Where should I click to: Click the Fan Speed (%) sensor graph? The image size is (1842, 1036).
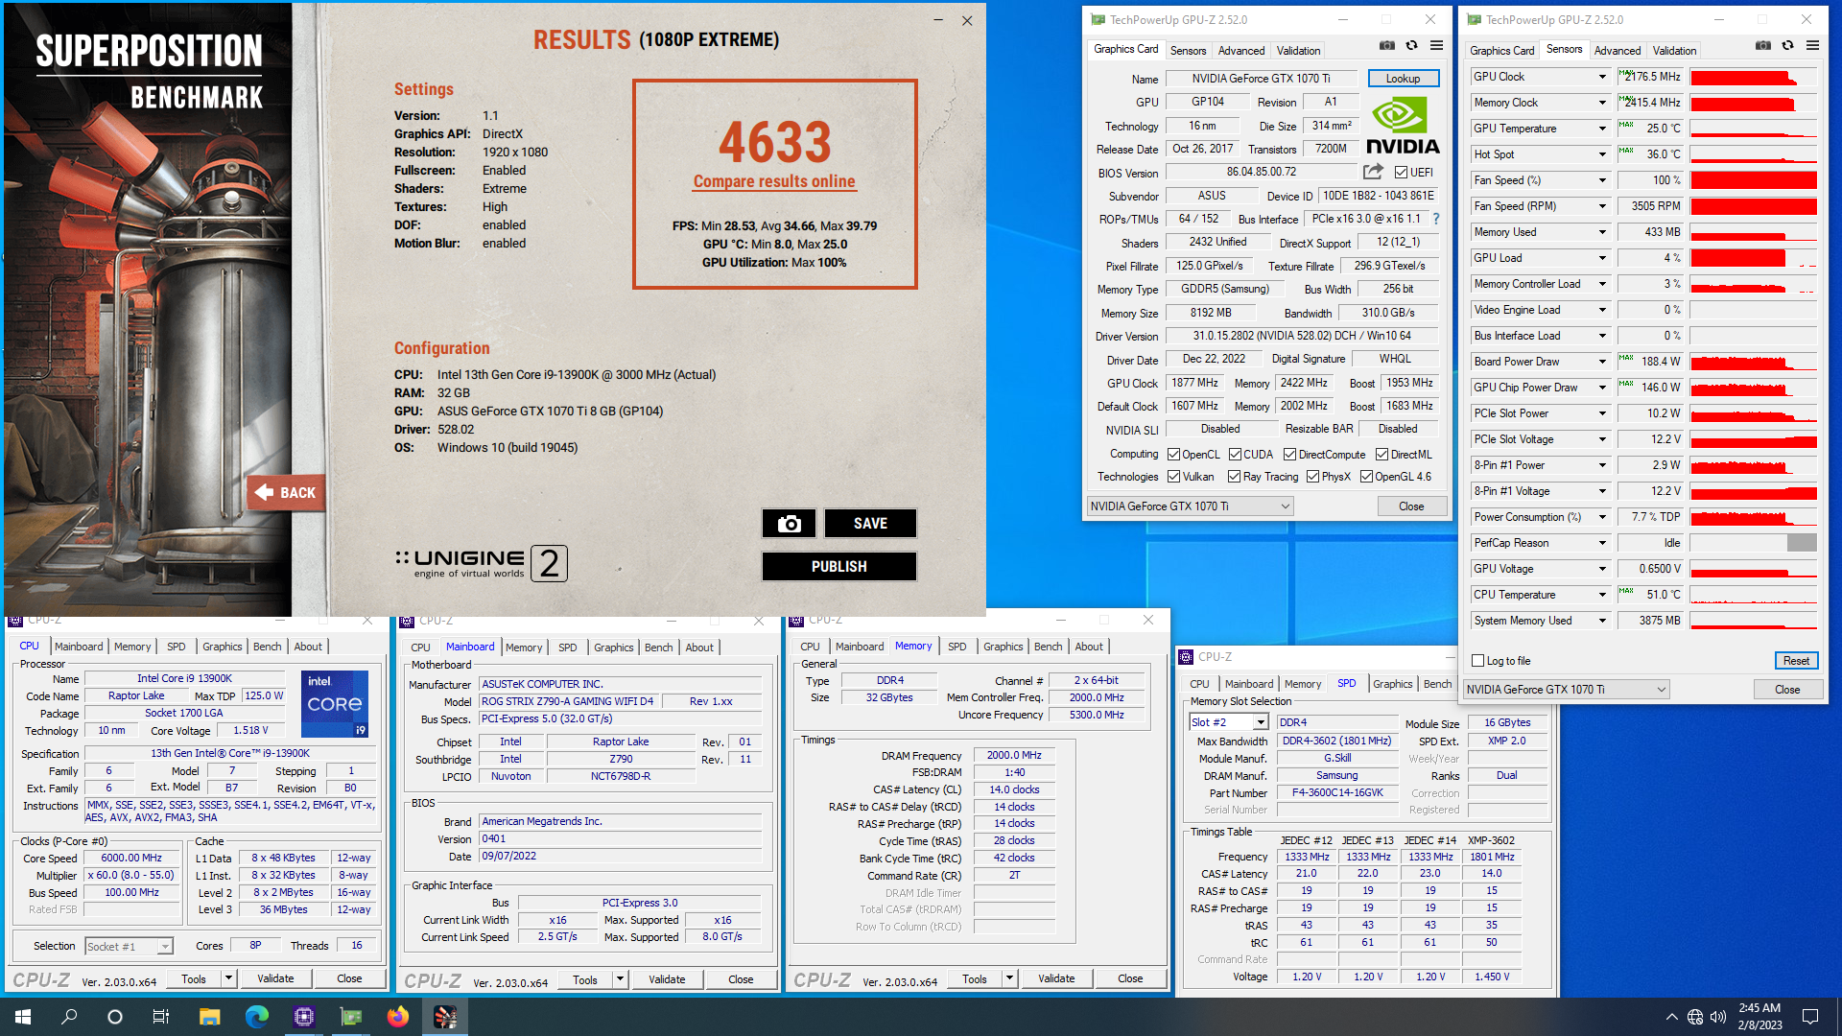point(1754,180)
